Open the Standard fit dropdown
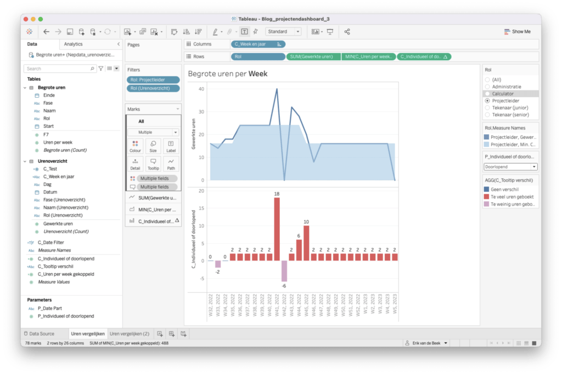This screenshot has height=374, width=562. click(283, 32)
